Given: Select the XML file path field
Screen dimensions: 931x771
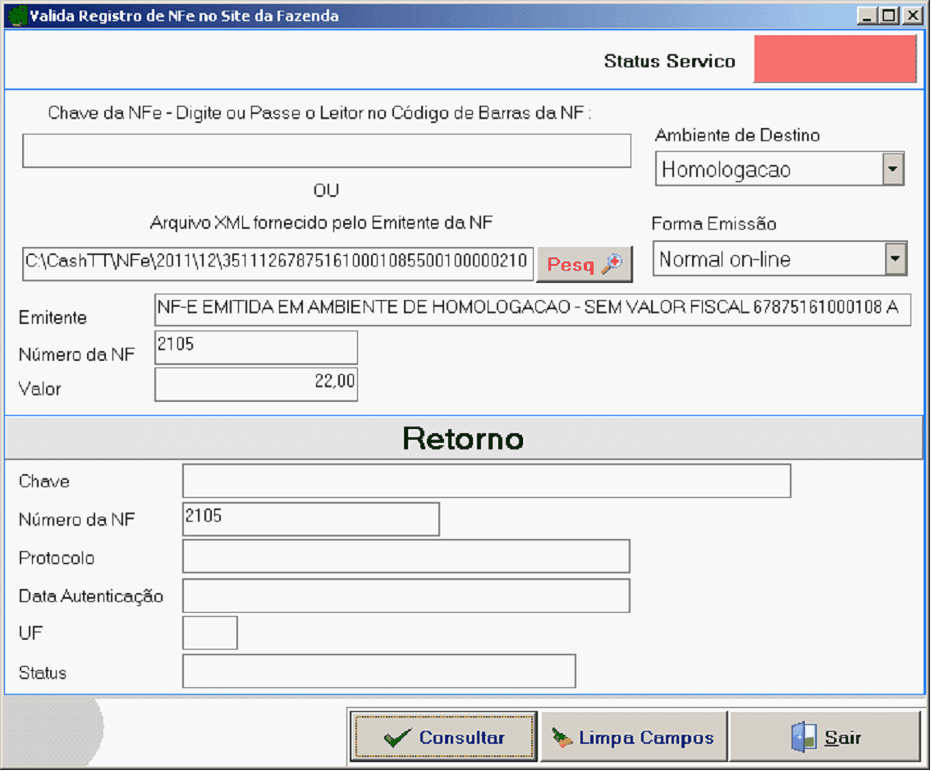Looking at the screenshot, I should point(277,262).
